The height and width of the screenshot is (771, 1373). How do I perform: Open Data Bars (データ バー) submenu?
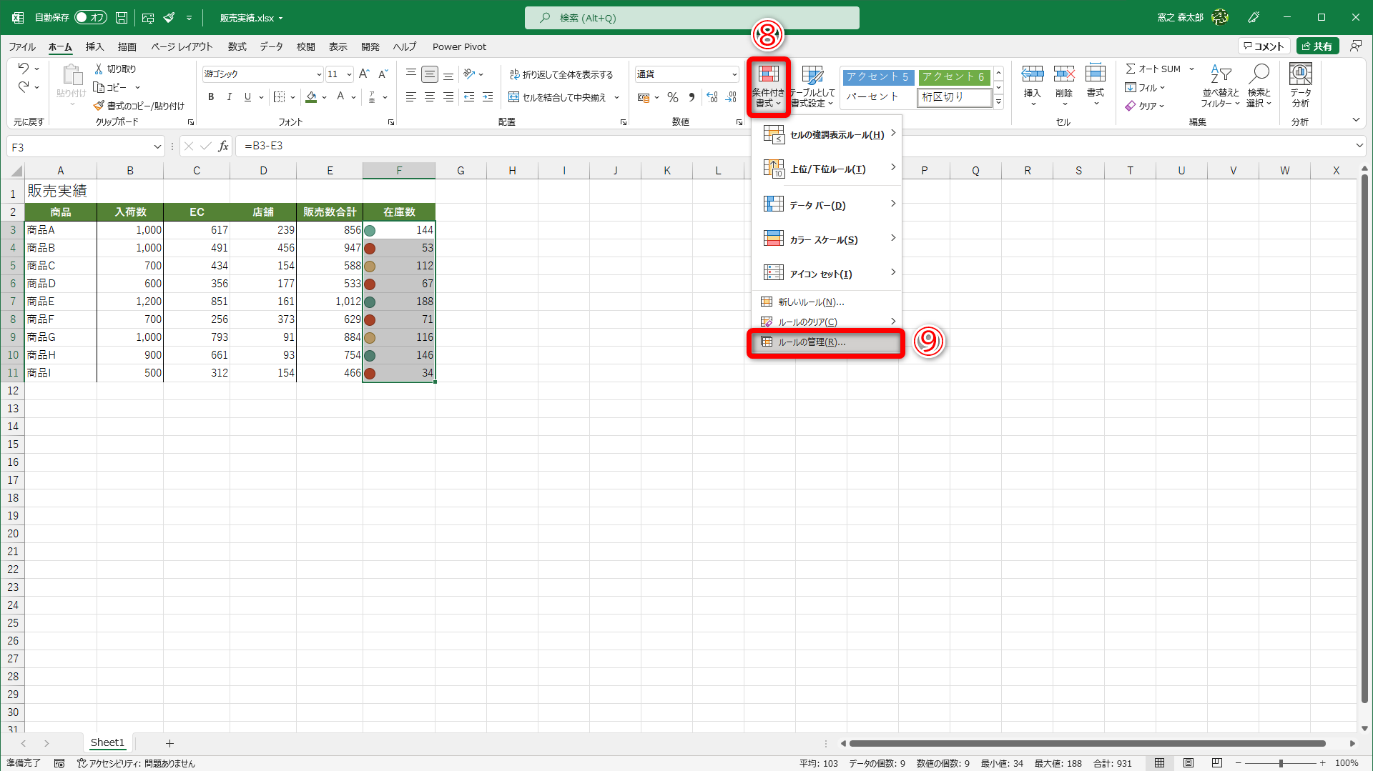click(x=827, y=204)
